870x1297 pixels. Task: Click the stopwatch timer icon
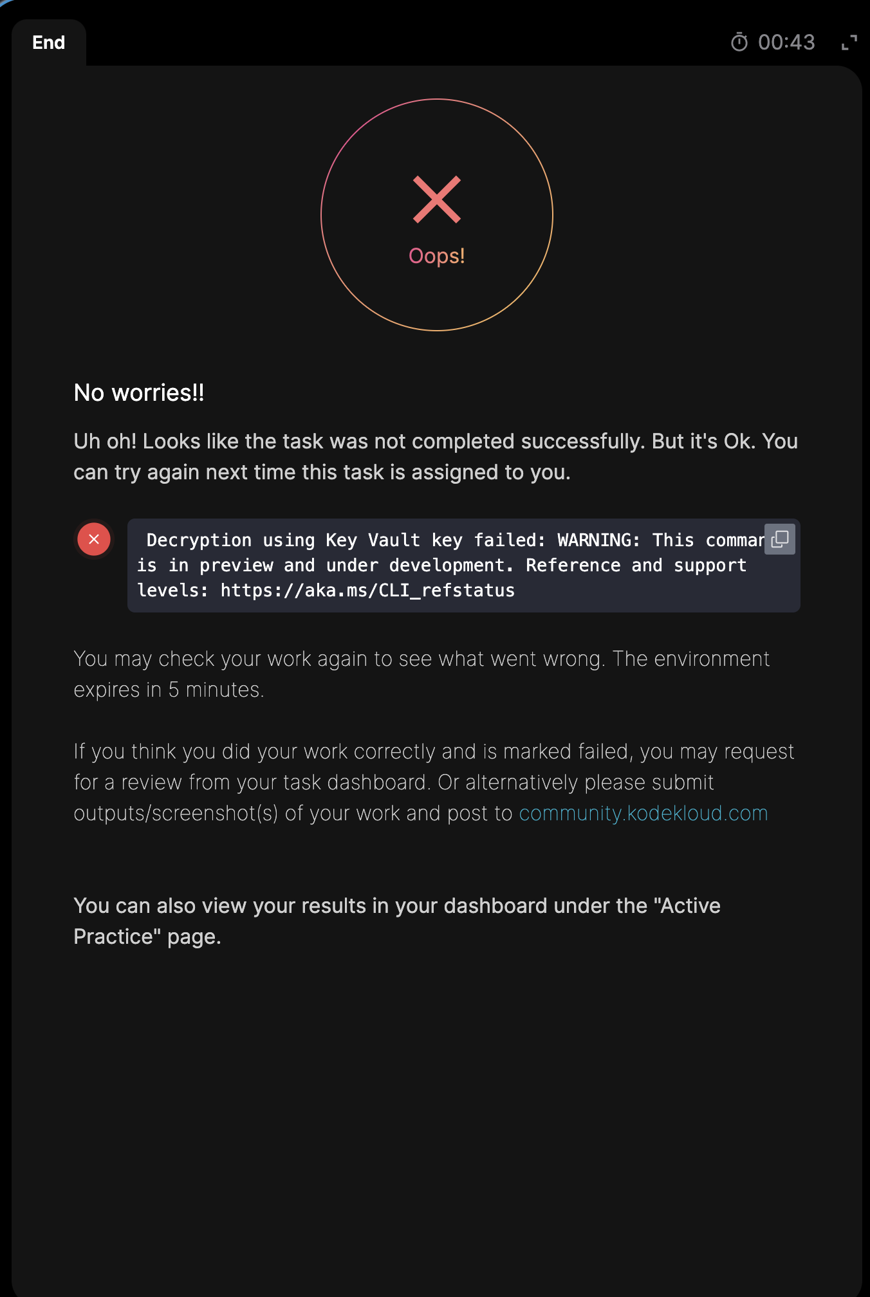point(739,42)
